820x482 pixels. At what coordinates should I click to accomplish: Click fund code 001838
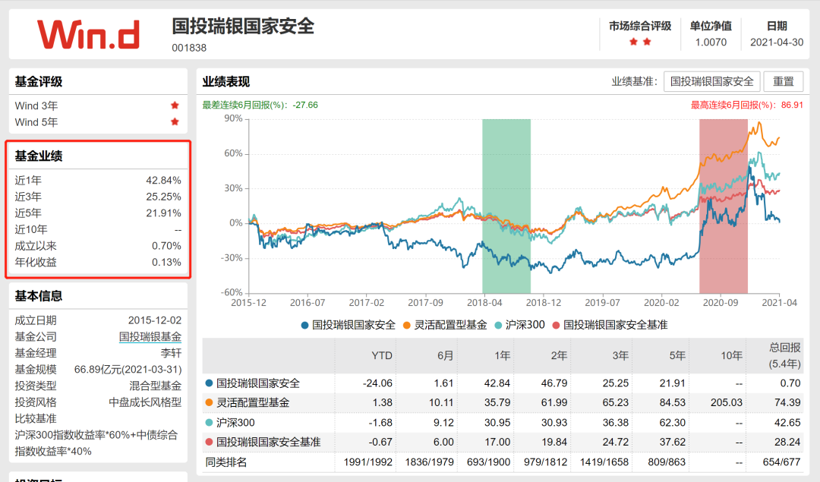coord(189,48)
